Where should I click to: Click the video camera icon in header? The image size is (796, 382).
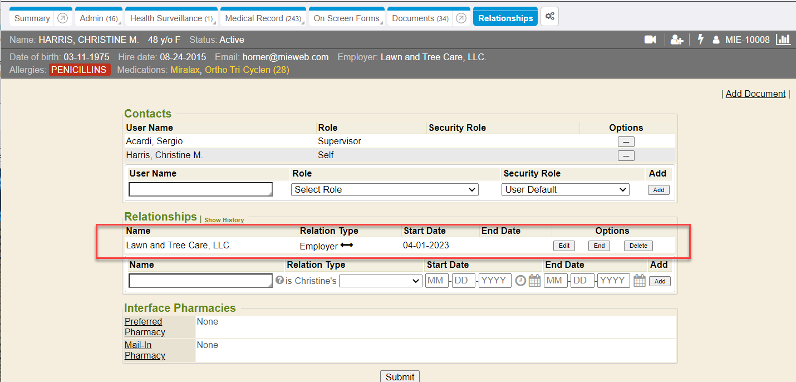click(650, 40)
